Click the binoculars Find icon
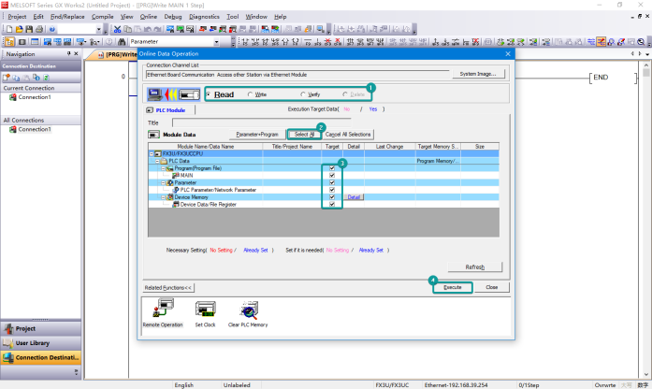The height and width of the screenshot is (389, 652). 122,41
